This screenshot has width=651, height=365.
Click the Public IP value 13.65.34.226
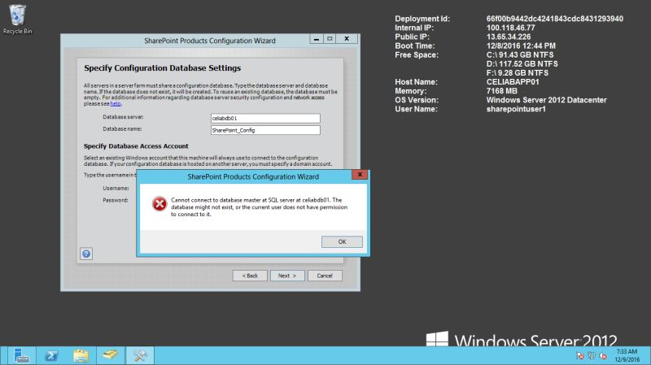508,37
